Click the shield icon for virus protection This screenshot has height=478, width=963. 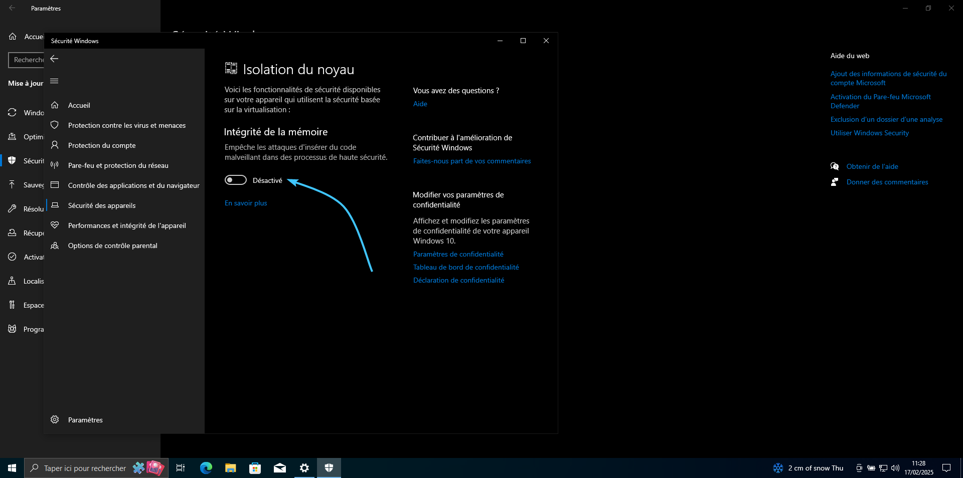tap(55, 125)
